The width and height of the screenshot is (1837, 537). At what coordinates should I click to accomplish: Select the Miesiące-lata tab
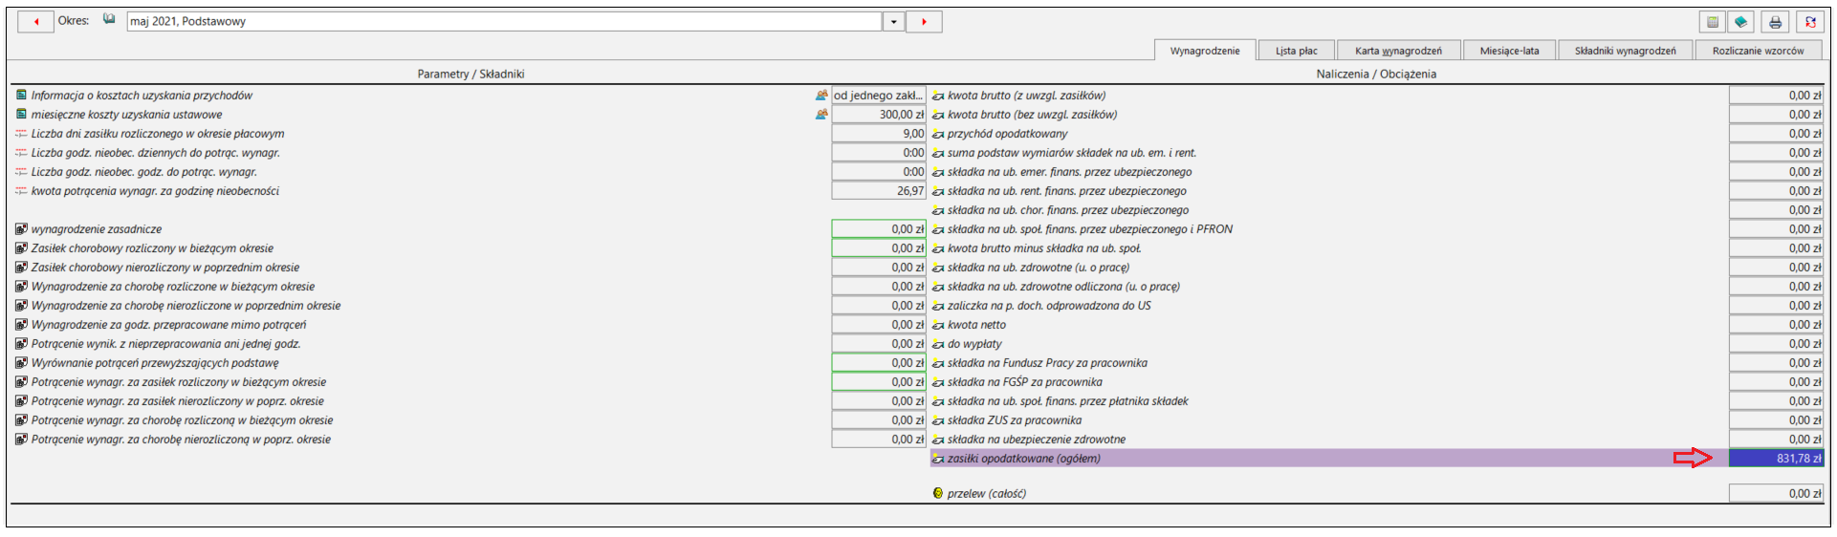[1509, 51]
